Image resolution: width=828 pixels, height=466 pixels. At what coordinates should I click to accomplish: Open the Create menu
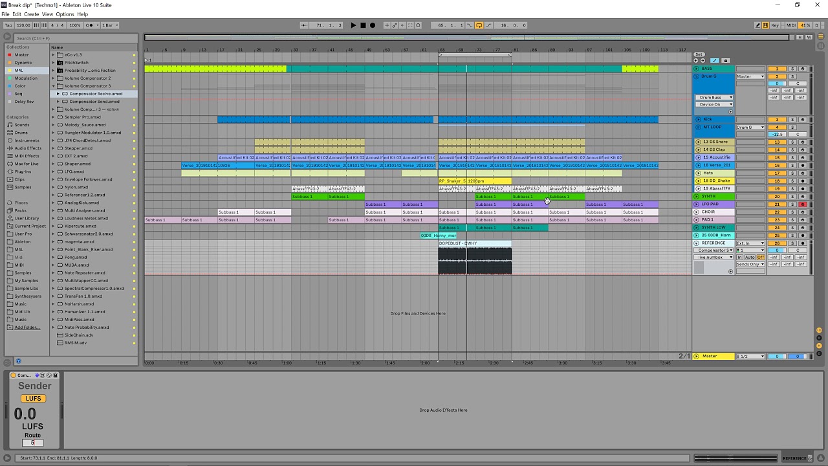[x=32, y=14]
